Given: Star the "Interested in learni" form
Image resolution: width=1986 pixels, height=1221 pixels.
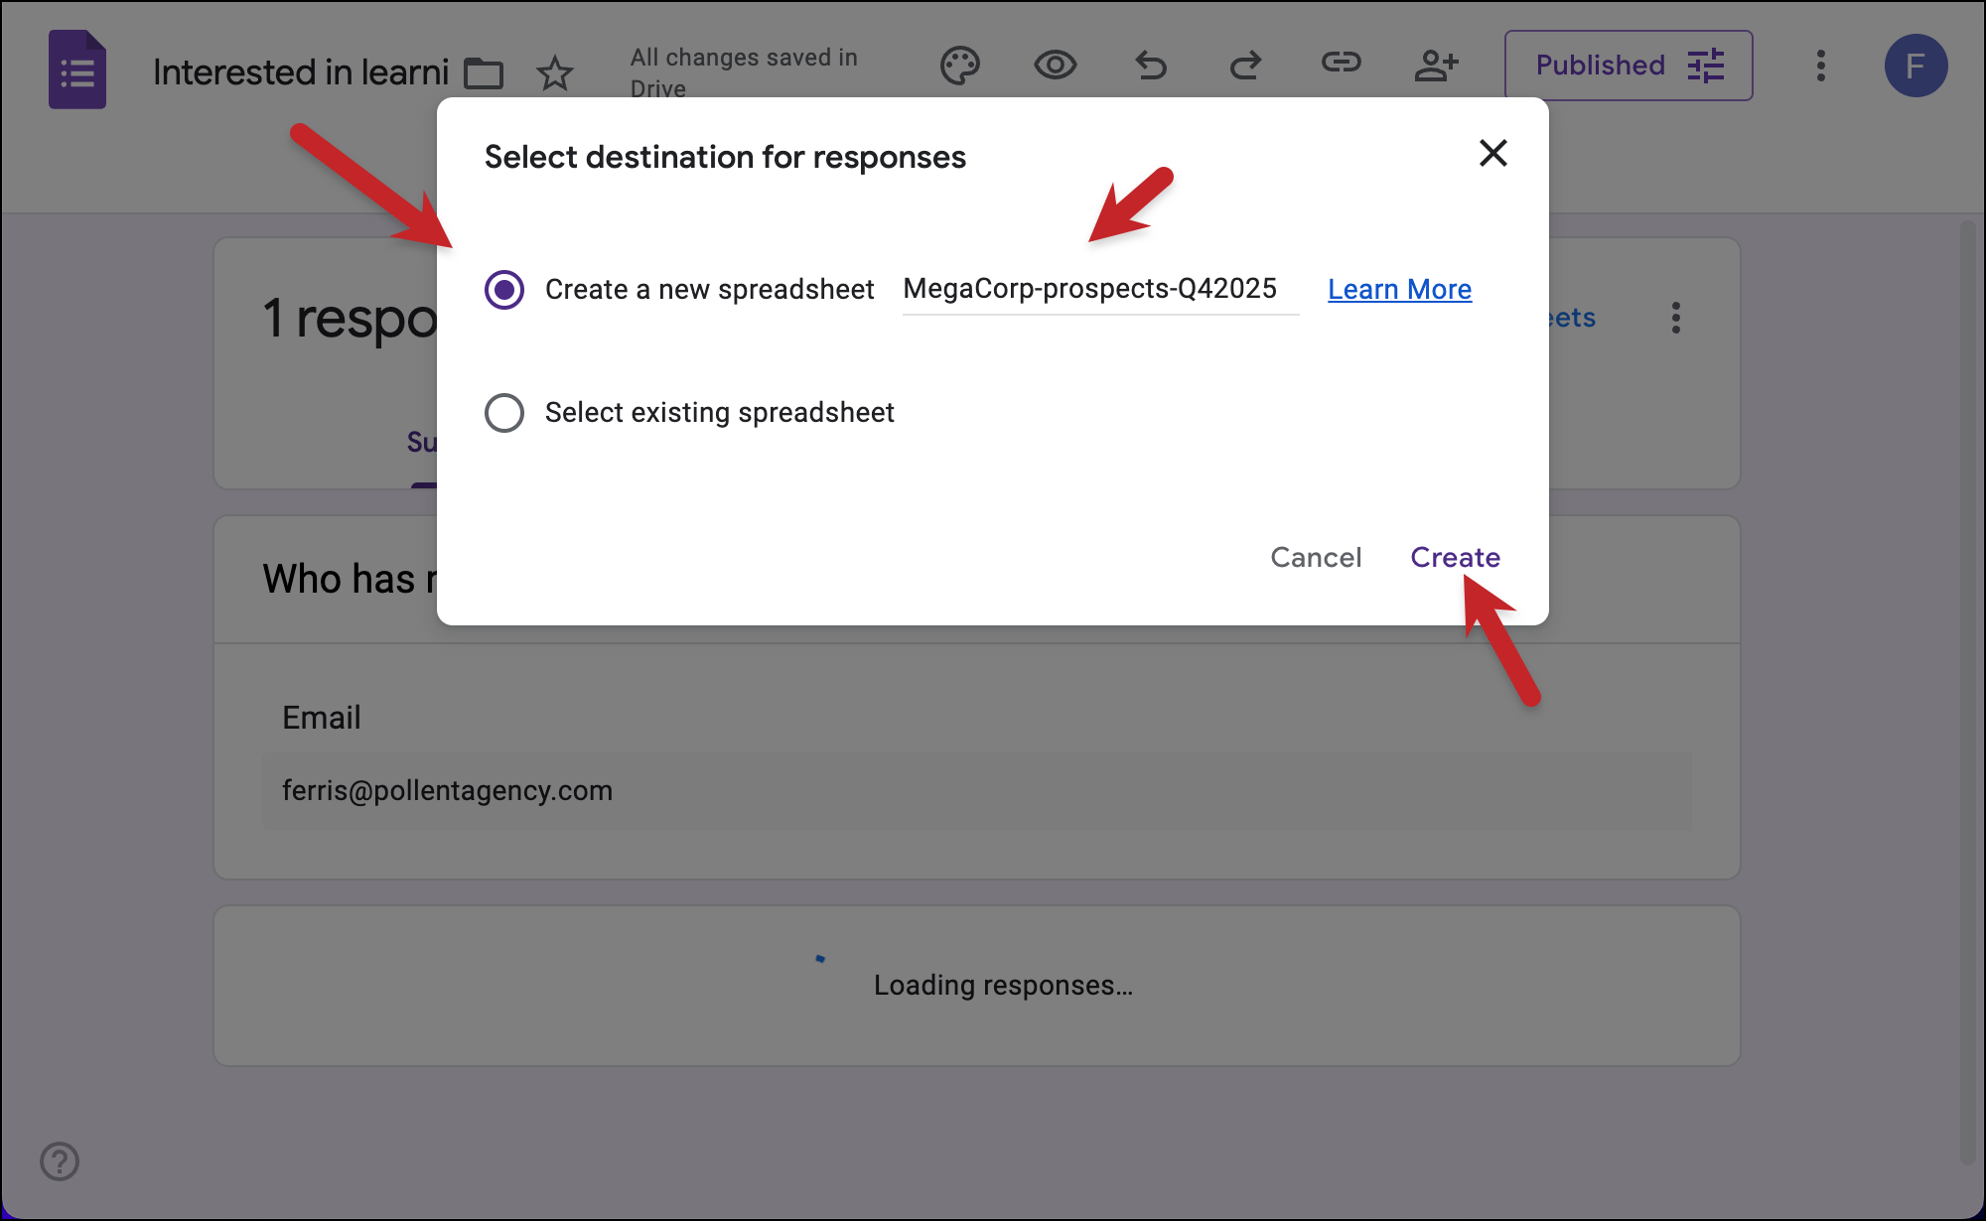Looking at the screenshot, I should (555, 71).
